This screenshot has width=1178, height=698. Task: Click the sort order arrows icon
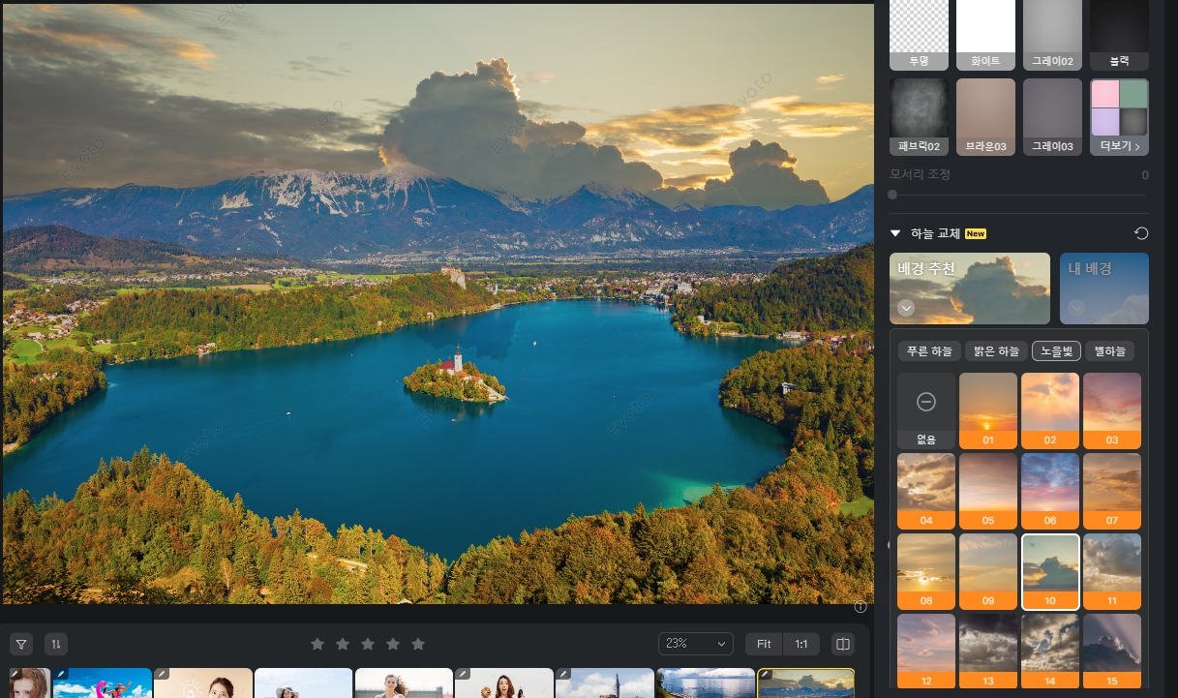click(x=56, y=644)
